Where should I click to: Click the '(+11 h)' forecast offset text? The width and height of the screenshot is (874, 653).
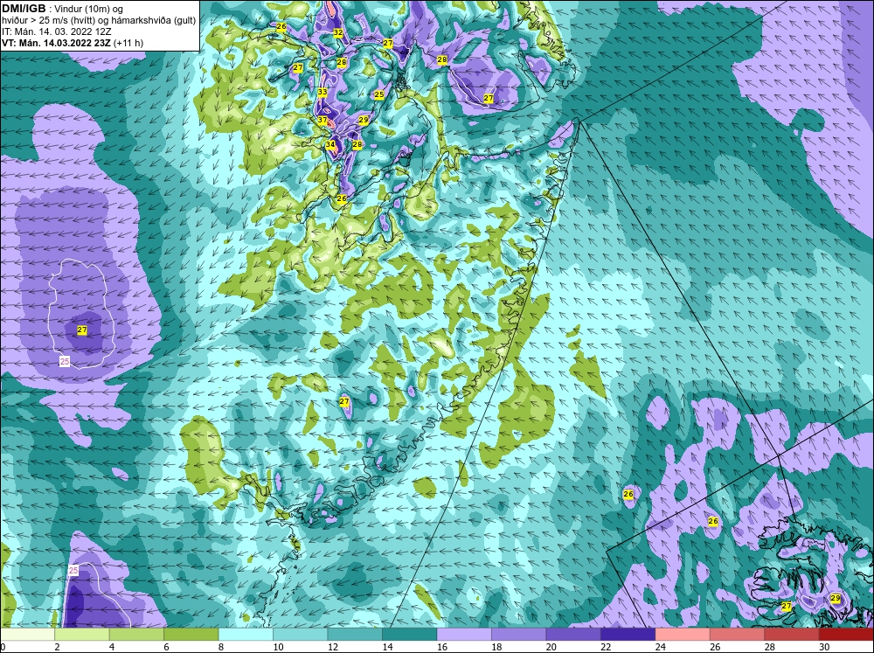pos(128,43)
